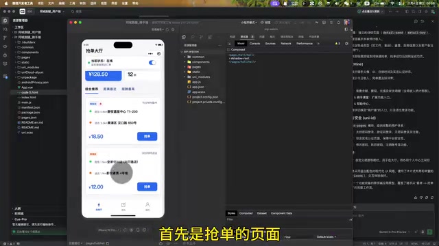Click the save icon in devtools toolbar
This screenshot has height=246, width=439.
pos(324,23)
